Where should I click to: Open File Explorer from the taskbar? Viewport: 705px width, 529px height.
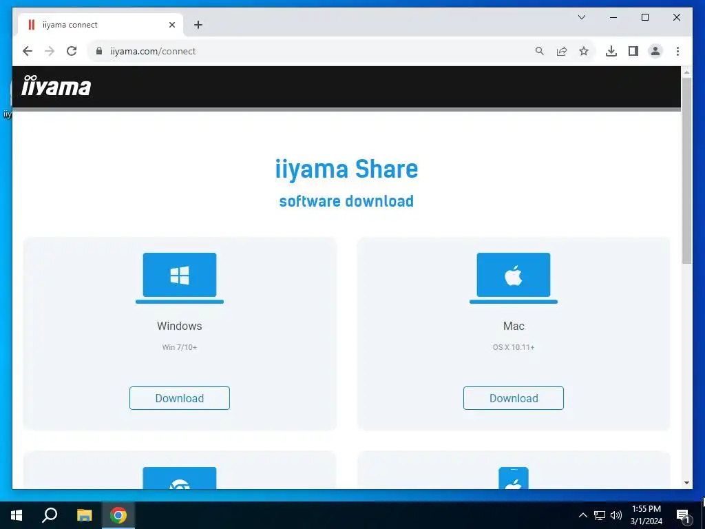pos(84,515)
